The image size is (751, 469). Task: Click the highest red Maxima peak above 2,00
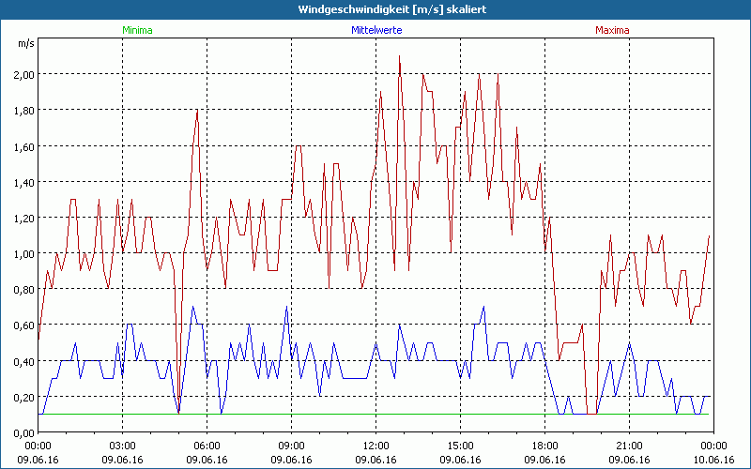400,57
